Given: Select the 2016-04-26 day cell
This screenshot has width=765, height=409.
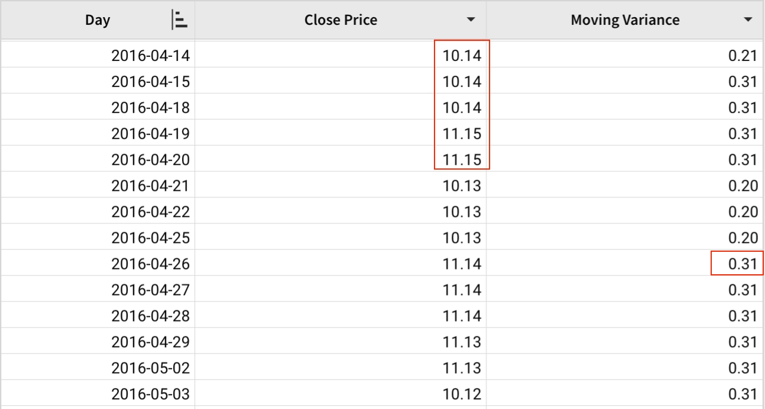Looking at the screenshot, I should (x=150, y=264).
